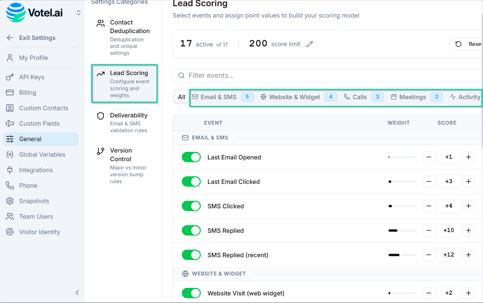Disable the Last Email Opened toggle

click(191, 157)
